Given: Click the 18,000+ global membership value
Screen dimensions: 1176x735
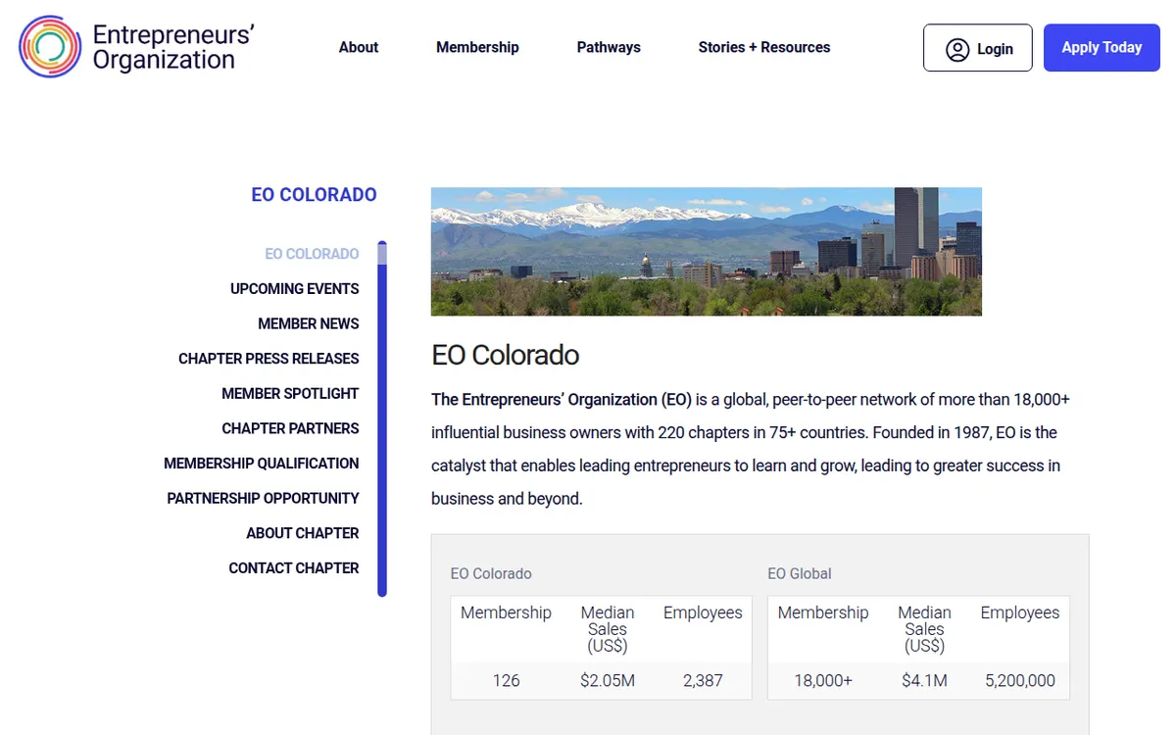Looking at the screenshot, I should [x=823, y=680].
